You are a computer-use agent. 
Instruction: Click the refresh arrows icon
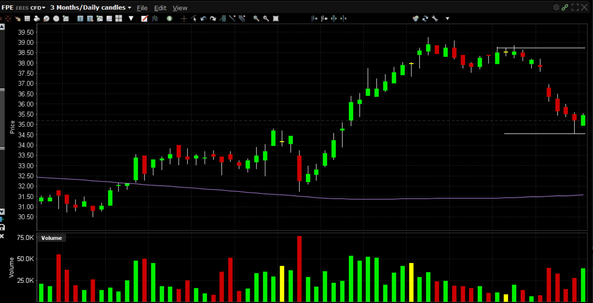pyautogui.click(x=425, y=19)
